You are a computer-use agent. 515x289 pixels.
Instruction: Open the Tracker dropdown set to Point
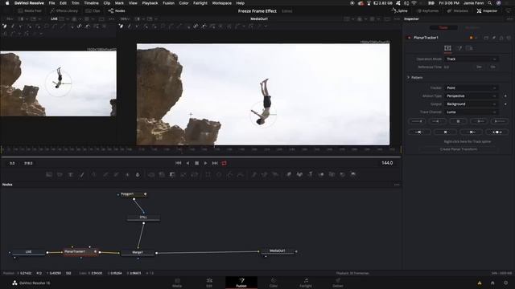pos(471,88)
